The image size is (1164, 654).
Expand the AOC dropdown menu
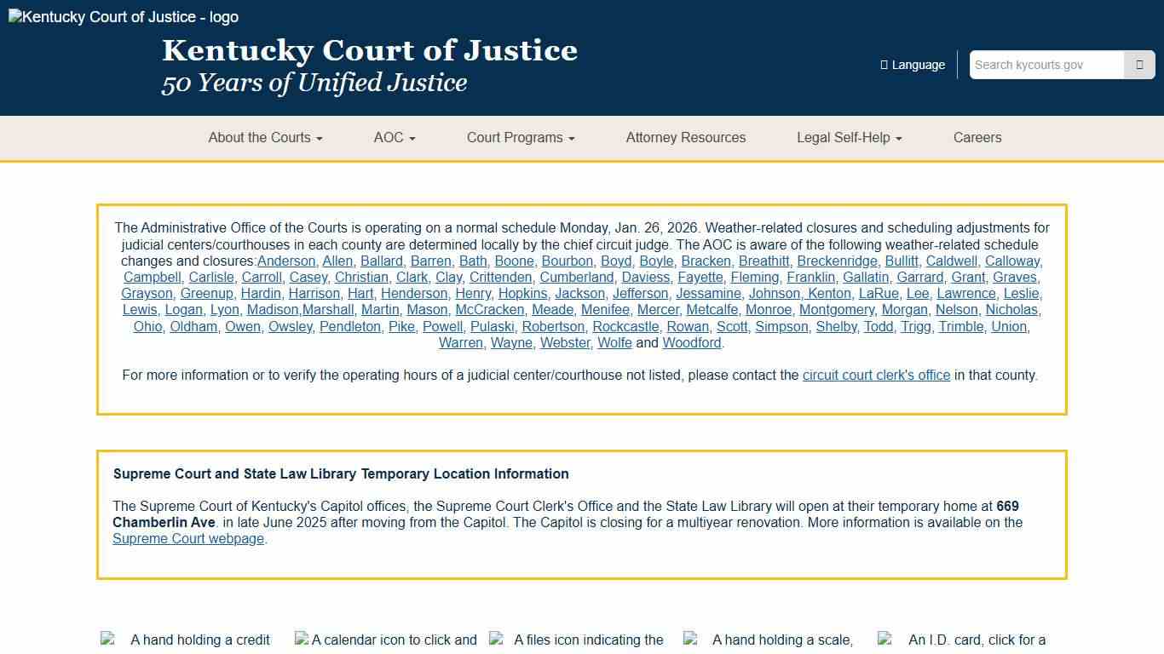coord(393,137)
